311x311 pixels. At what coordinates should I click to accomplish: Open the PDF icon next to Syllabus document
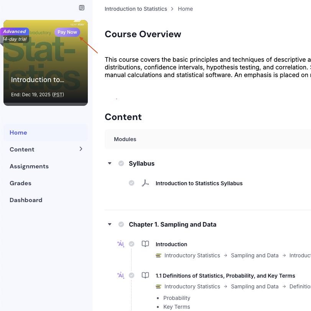[145, 183]
